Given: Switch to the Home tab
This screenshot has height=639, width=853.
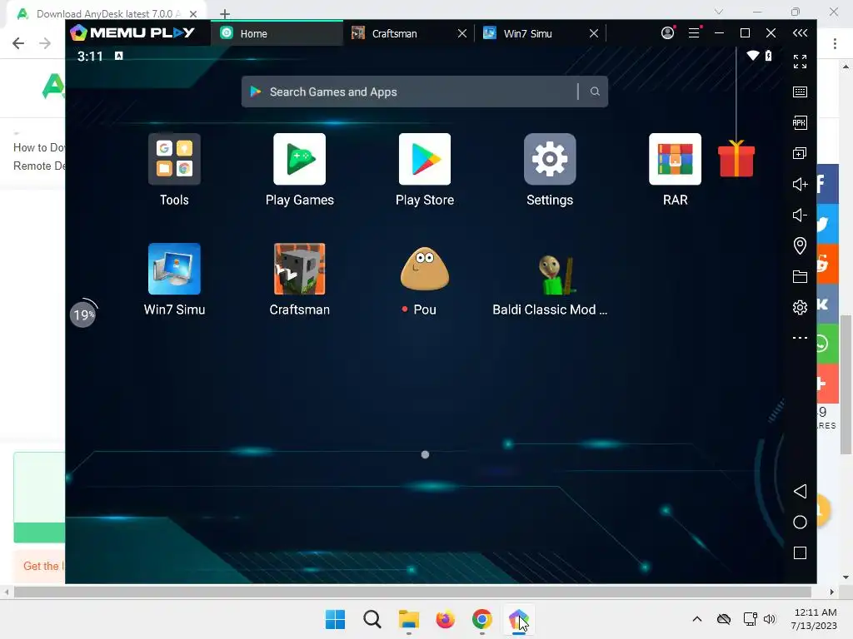Looking at the screenshot, I should pos(277,33).
